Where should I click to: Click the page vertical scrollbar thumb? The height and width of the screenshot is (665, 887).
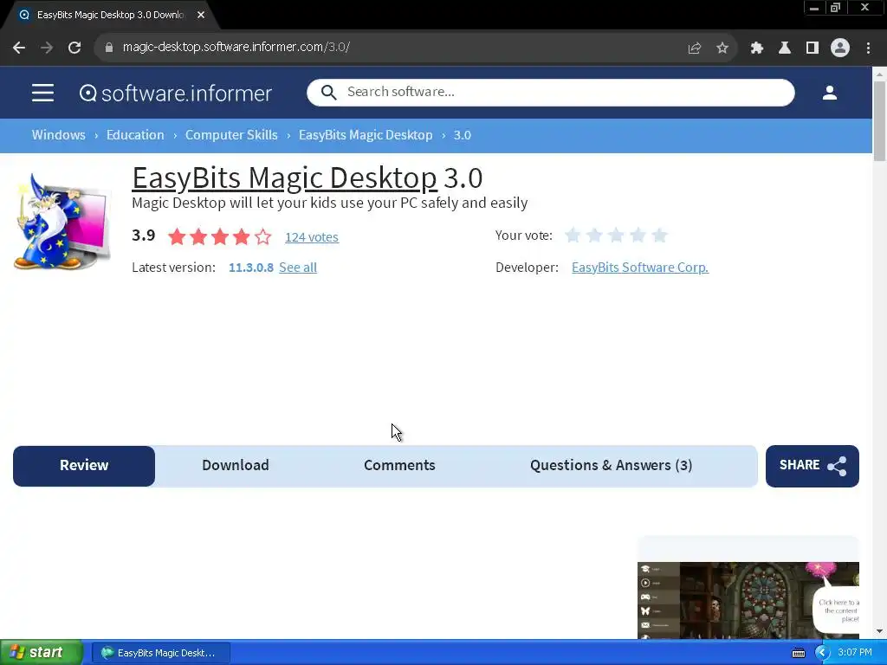click(x=879, y=121)
